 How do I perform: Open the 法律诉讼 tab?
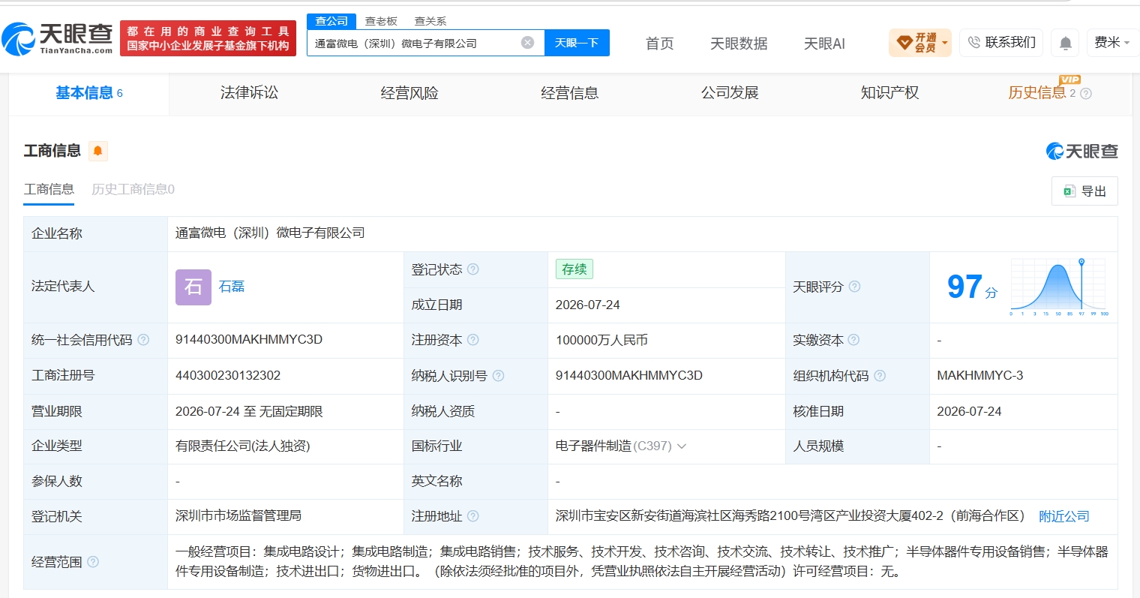click(x=249, y=93)
